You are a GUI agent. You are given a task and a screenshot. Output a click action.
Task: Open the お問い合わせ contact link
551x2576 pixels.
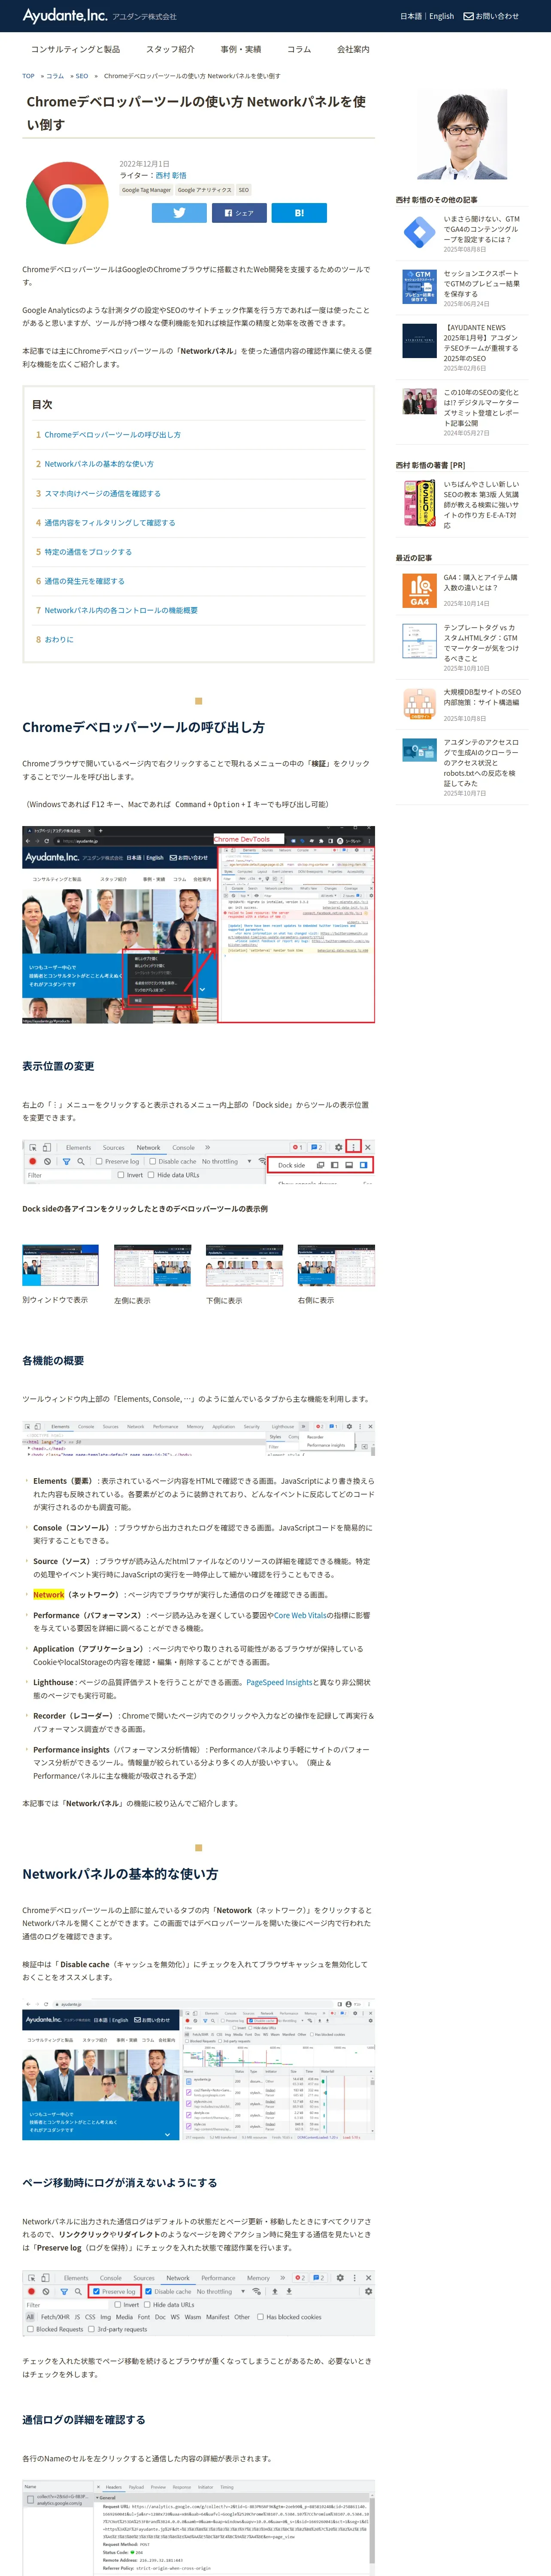[491, 16]
